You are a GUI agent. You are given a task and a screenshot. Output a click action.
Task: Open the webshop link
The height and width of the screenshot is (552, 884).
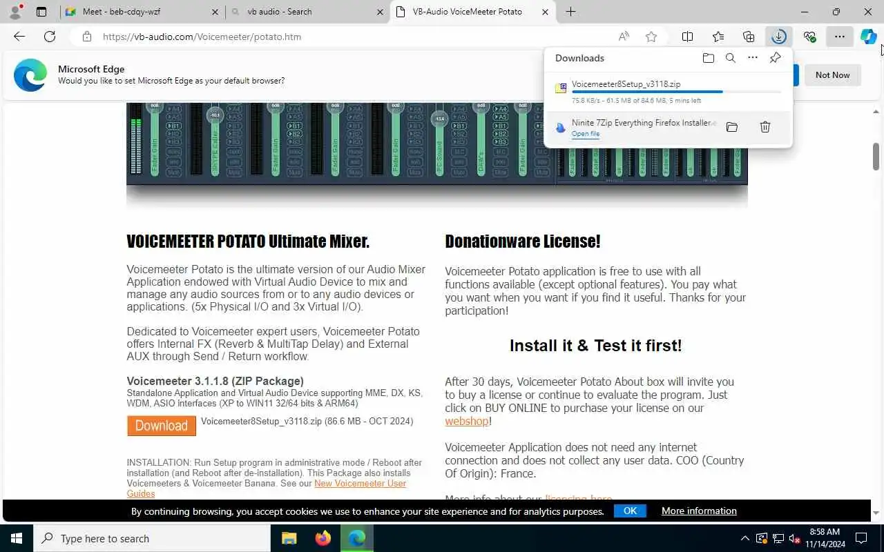click(467, 421)
